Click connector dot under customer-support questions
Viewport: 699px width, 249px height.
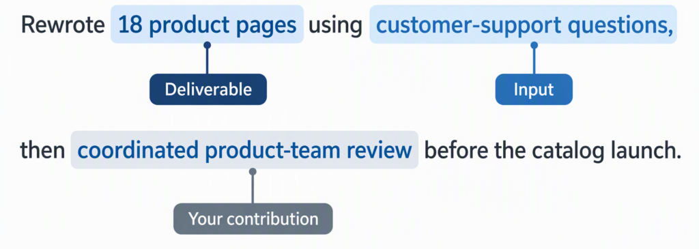(534, 45)
